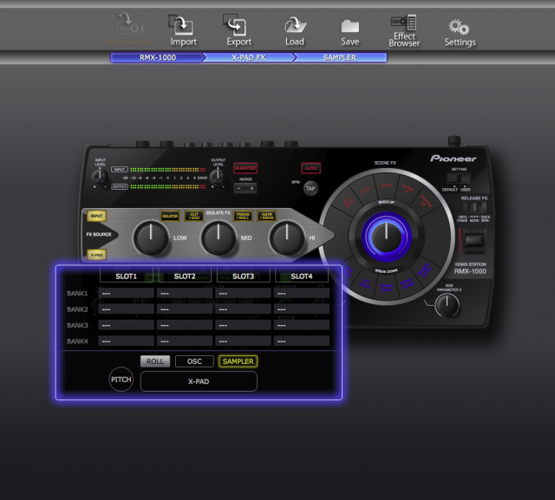This screenshot has height=500, width=555.
Task: Flip the SETTING Default/User switch
Action: click(459, 178)
